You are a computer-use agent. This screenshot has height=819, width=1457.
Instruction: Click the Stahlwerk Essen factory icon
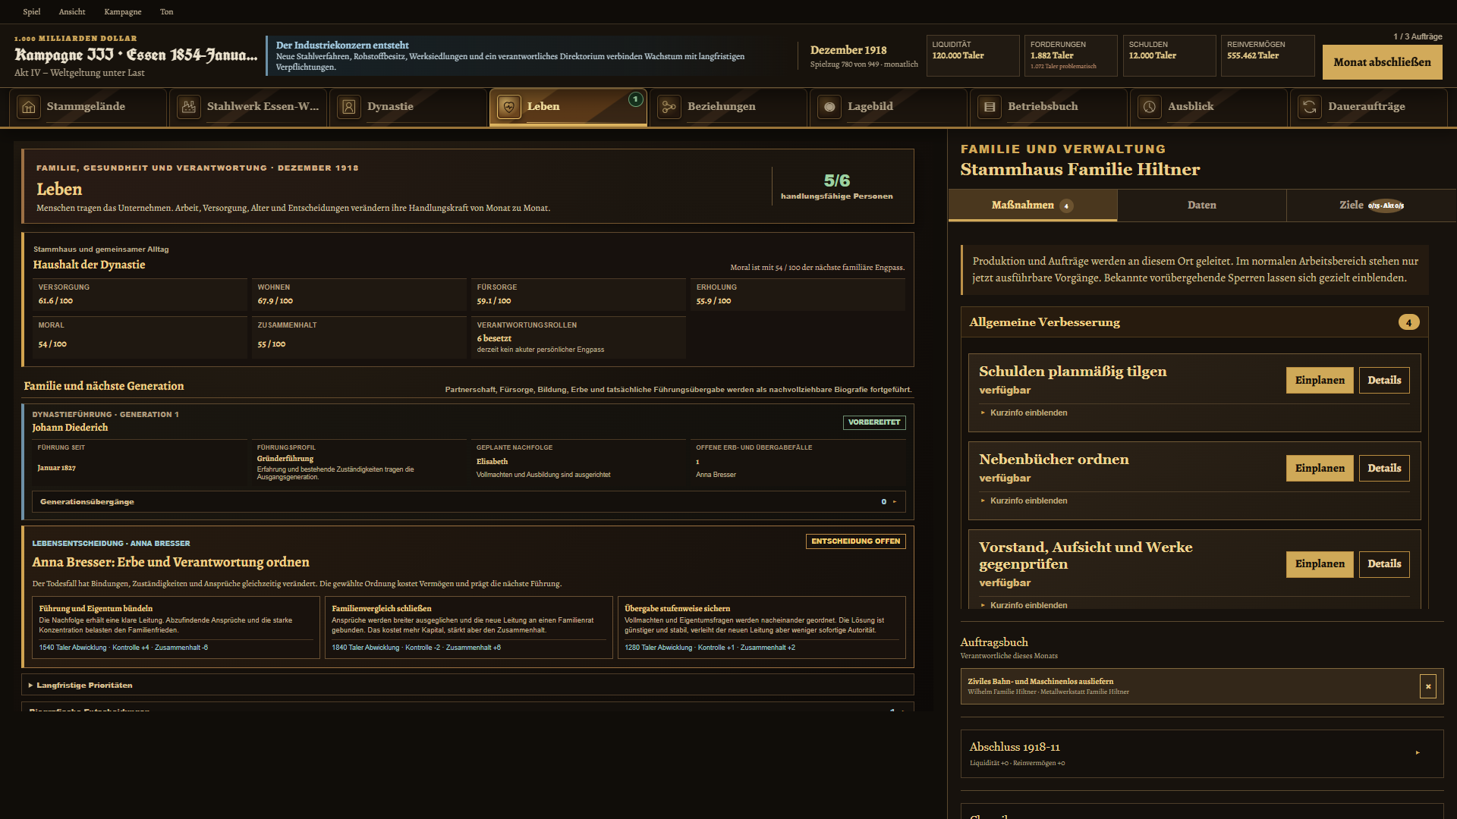pos(189,107)
